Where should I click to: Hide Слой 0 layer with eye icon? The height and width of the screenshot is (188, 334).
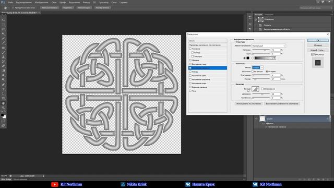coord(256,119)
